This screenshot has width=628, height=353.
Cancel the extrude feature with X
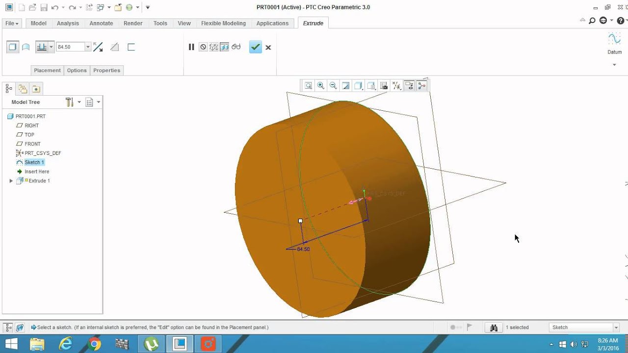[x=268, y=48]
